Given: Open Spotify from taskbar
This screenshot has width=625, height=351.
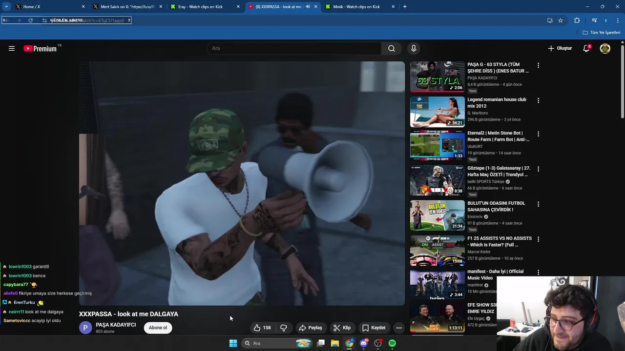Looking at the screenshot, I should point(392,343).
